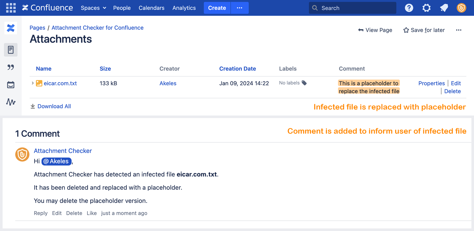
Task: Click Save for later
Action: coord(424,30)
